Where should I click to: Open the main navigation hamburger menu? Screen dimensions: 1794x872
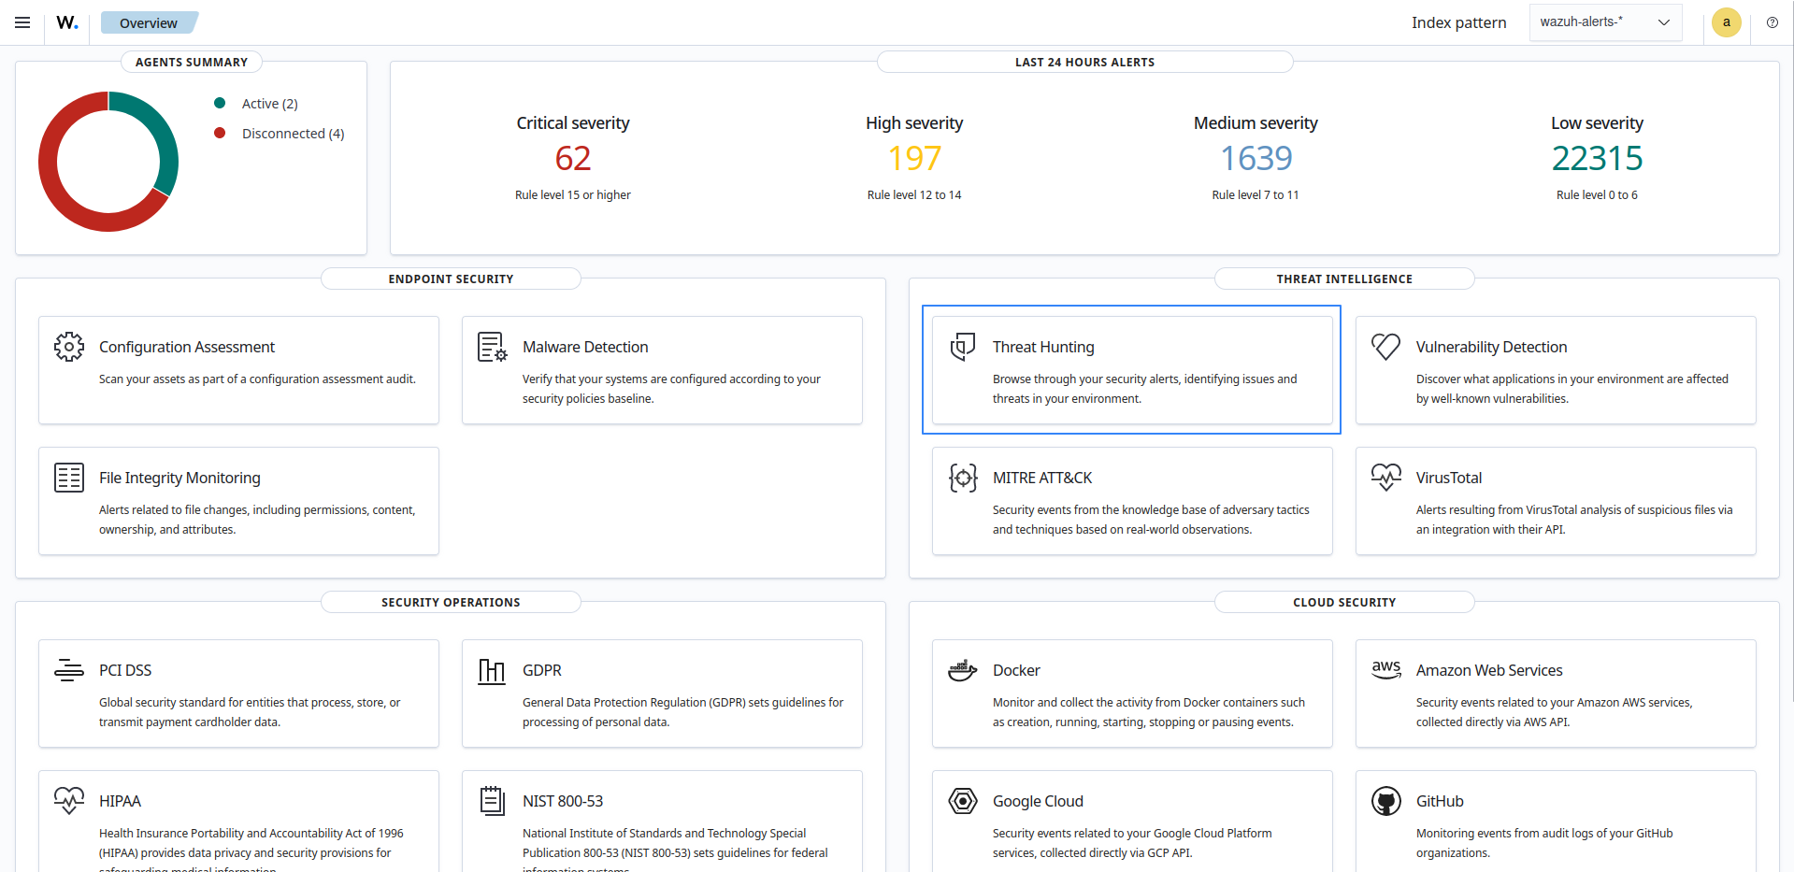click(22, 22)
